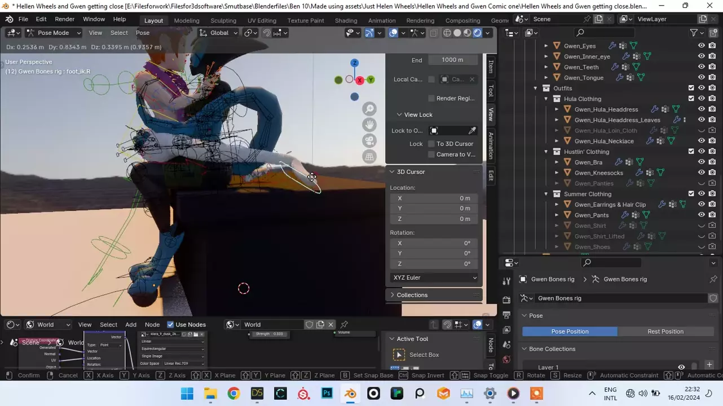Hide Gwen_Bra in the outliner
723x406 pixels.
point(702,162)
